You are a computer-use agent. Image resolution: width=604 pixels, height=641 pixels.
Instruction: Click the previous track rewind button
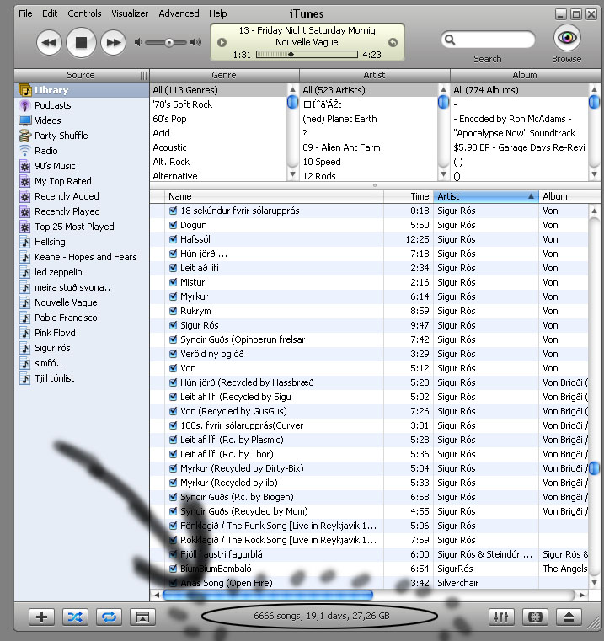[49, 42]
